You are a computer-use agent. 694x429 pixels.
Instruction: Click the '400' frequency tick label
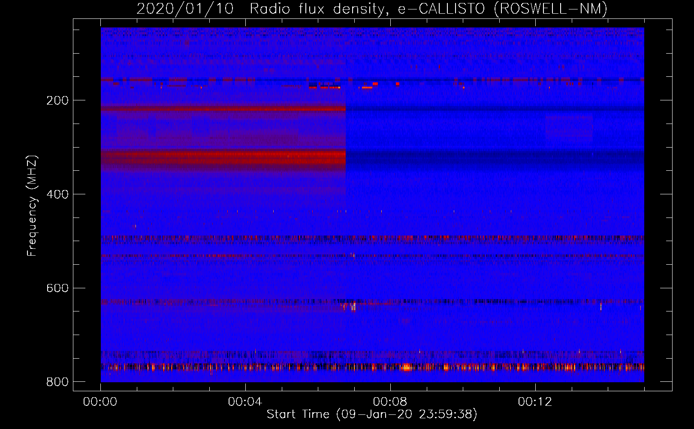[x=57, y=195]
